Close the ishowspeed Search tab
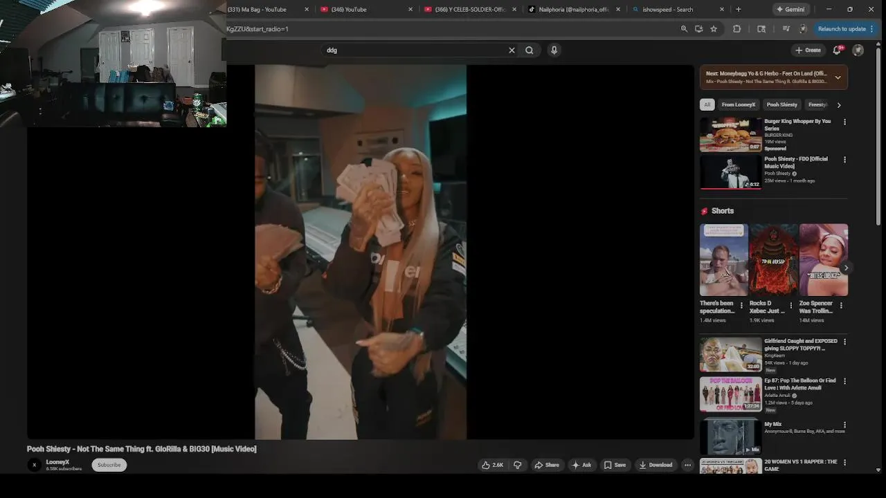The image size is (886, 498). pyautogui.click(x=722, y=9)
